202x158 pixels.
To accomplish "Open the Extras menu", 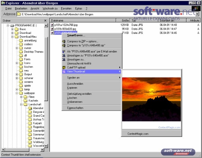I will [x=79, y=9].
